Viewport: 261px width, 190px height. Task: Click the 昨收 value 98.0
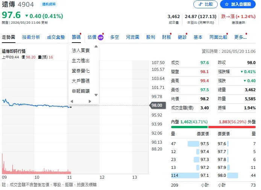point(251,63)
